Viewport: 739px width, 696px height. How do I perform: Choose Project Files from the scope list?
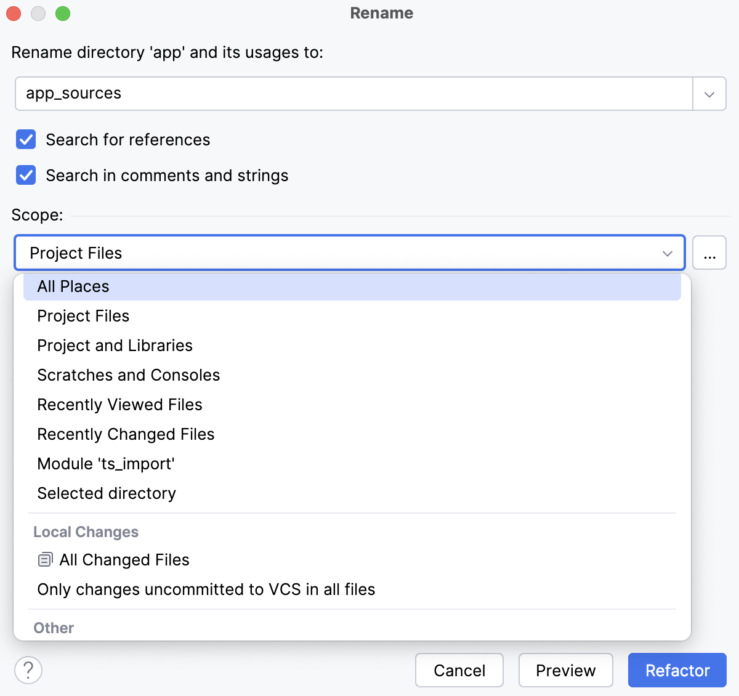tap(83, 316)
